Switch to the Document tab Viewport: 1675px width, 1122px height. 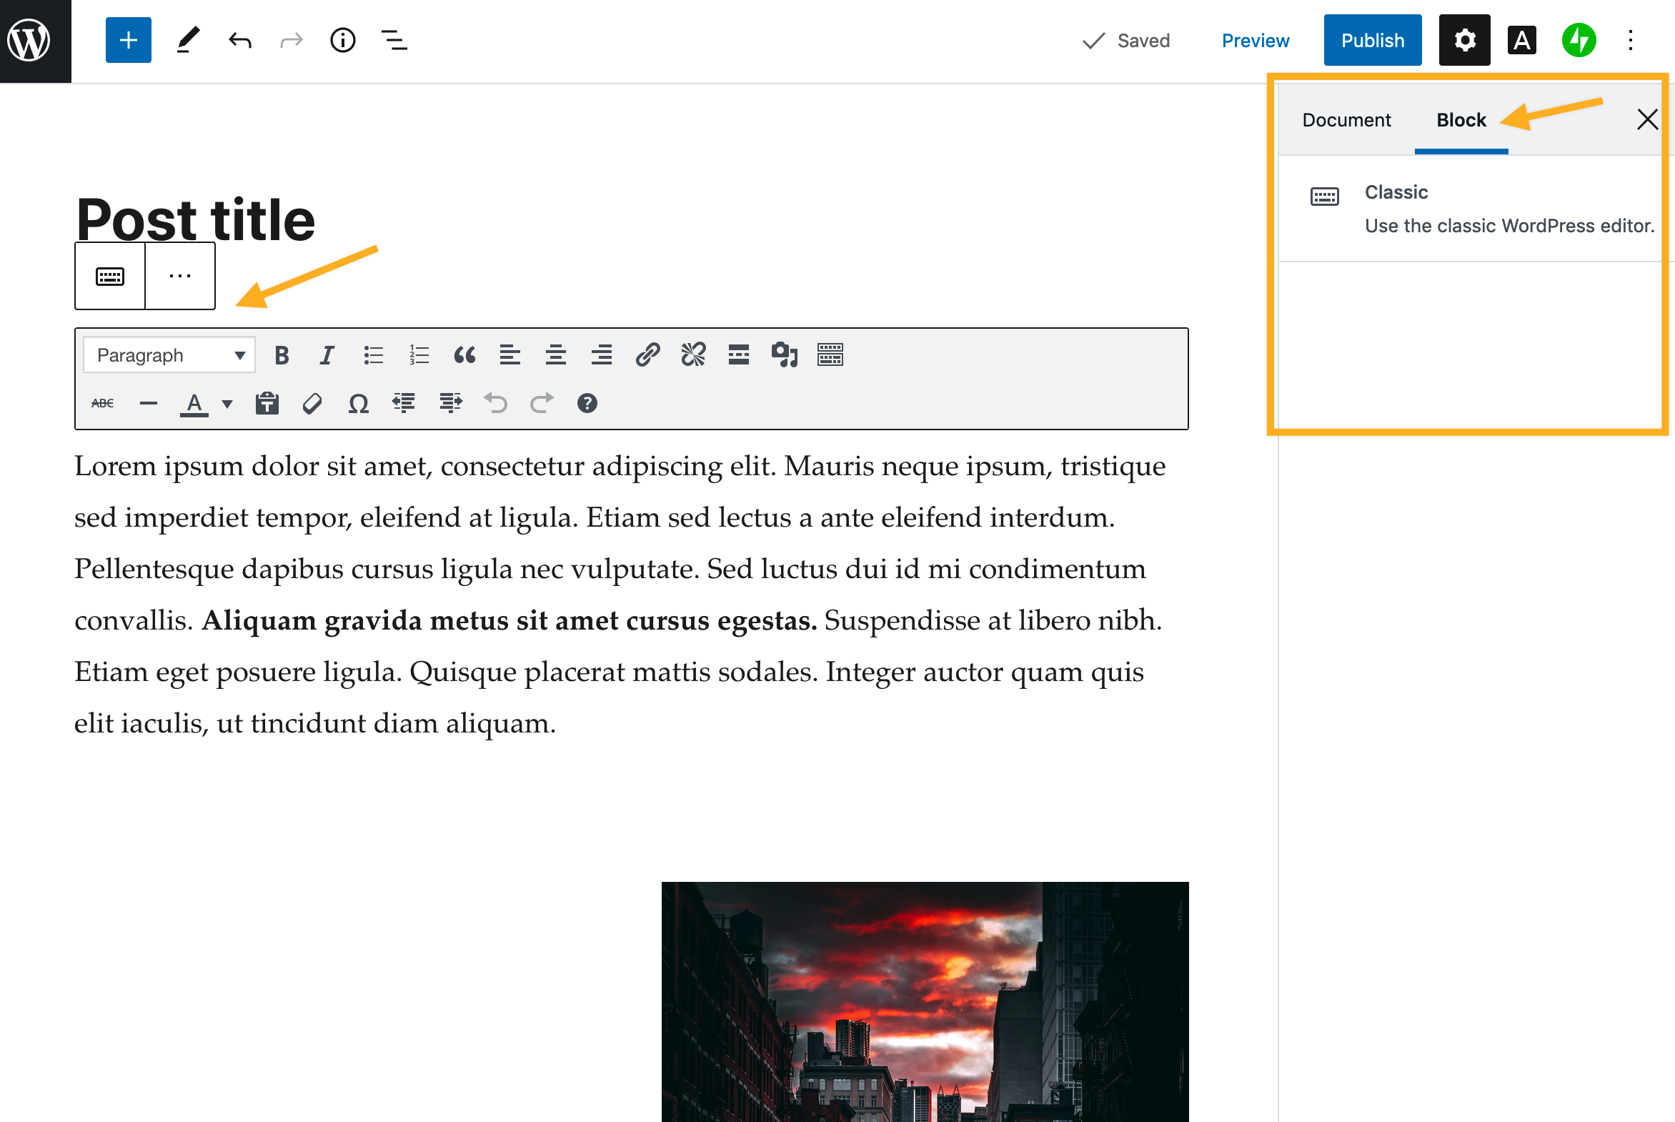click(x=1346, y=120)
